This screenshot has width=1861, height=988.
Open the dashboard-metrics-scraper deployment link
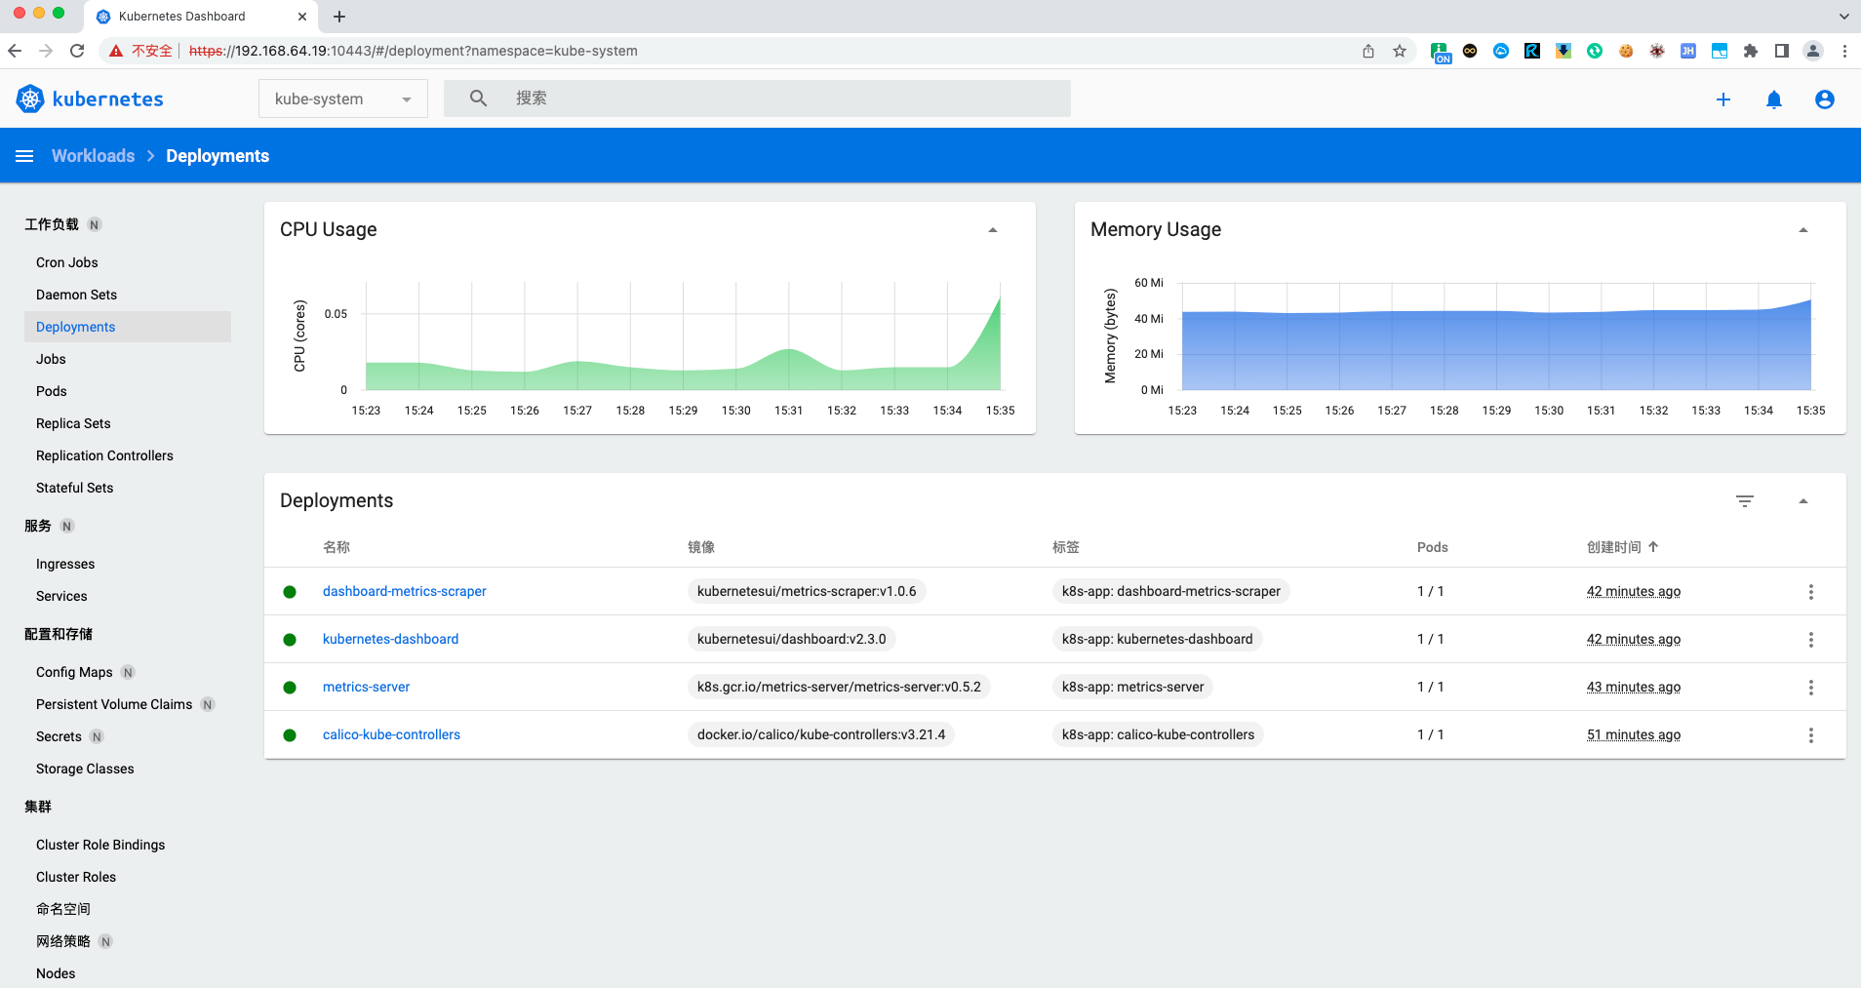[x=404, y=591]
